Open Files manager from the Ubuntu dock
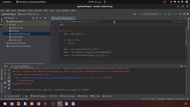Viewport: 190px width, 107px height. [x=12, y=104]
